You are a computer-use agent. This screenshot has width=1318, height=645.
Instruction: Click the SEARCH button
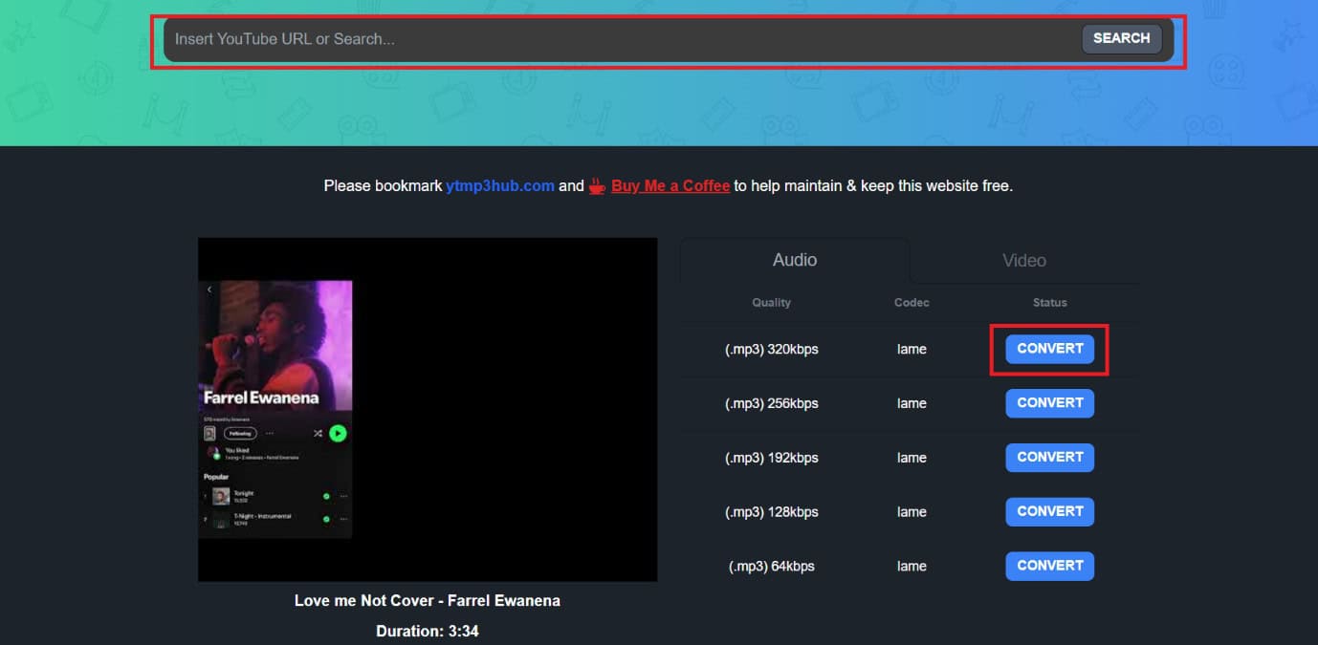click(x=1121, y=38)
